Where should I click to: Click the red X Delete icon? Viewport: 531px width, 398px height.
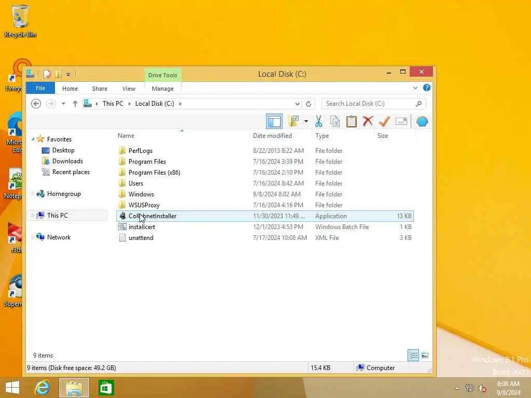point(368,121)
